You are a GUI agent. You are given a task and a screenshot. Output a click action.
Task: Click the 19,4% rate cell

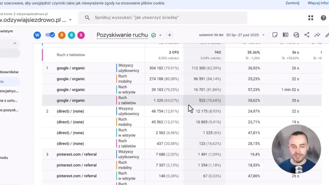click(255, 154)
